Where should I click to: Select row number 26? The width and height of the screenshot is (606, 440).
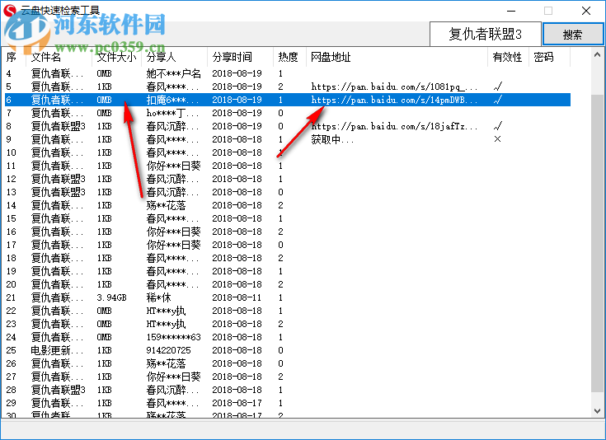click(12, 363)
